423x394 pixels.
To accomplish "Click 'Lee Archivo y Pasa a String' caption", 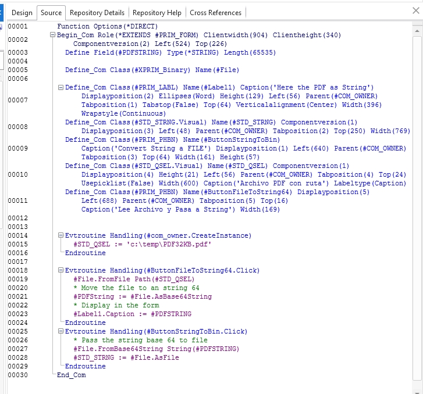I will point(173,209).
